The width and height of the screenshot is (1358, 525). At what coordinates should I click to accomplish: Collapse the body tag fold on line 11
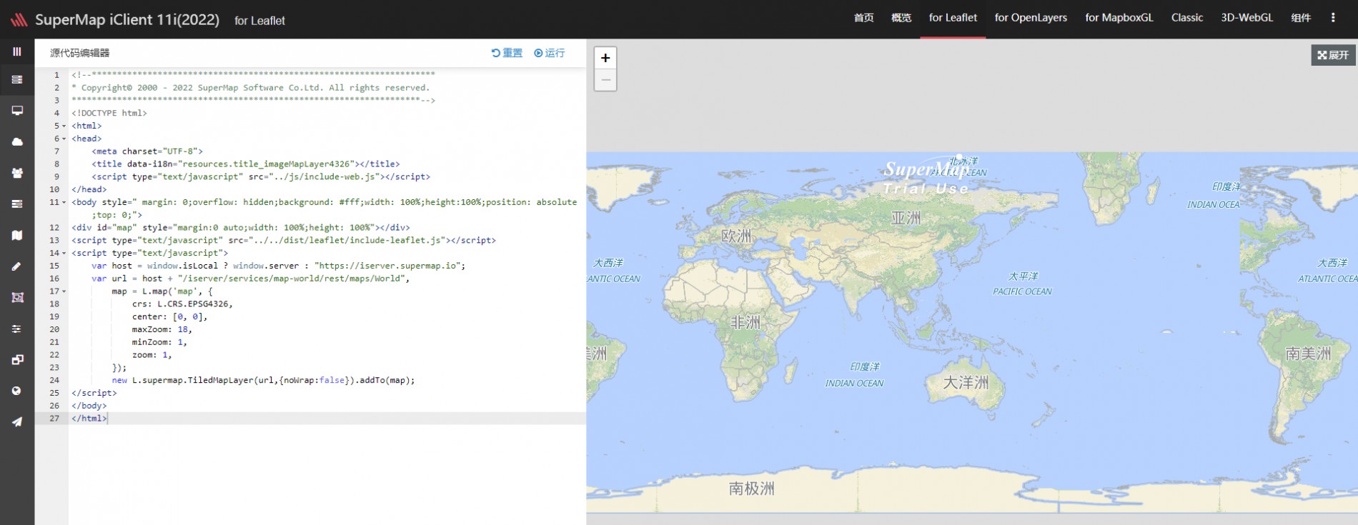[64, 202]
